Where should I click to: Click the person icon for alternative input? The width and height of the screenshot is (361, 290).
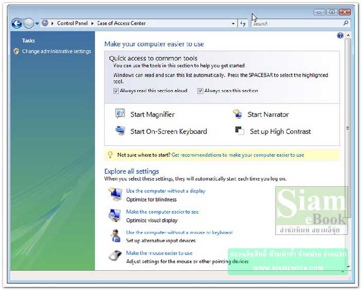click(116, 235)
